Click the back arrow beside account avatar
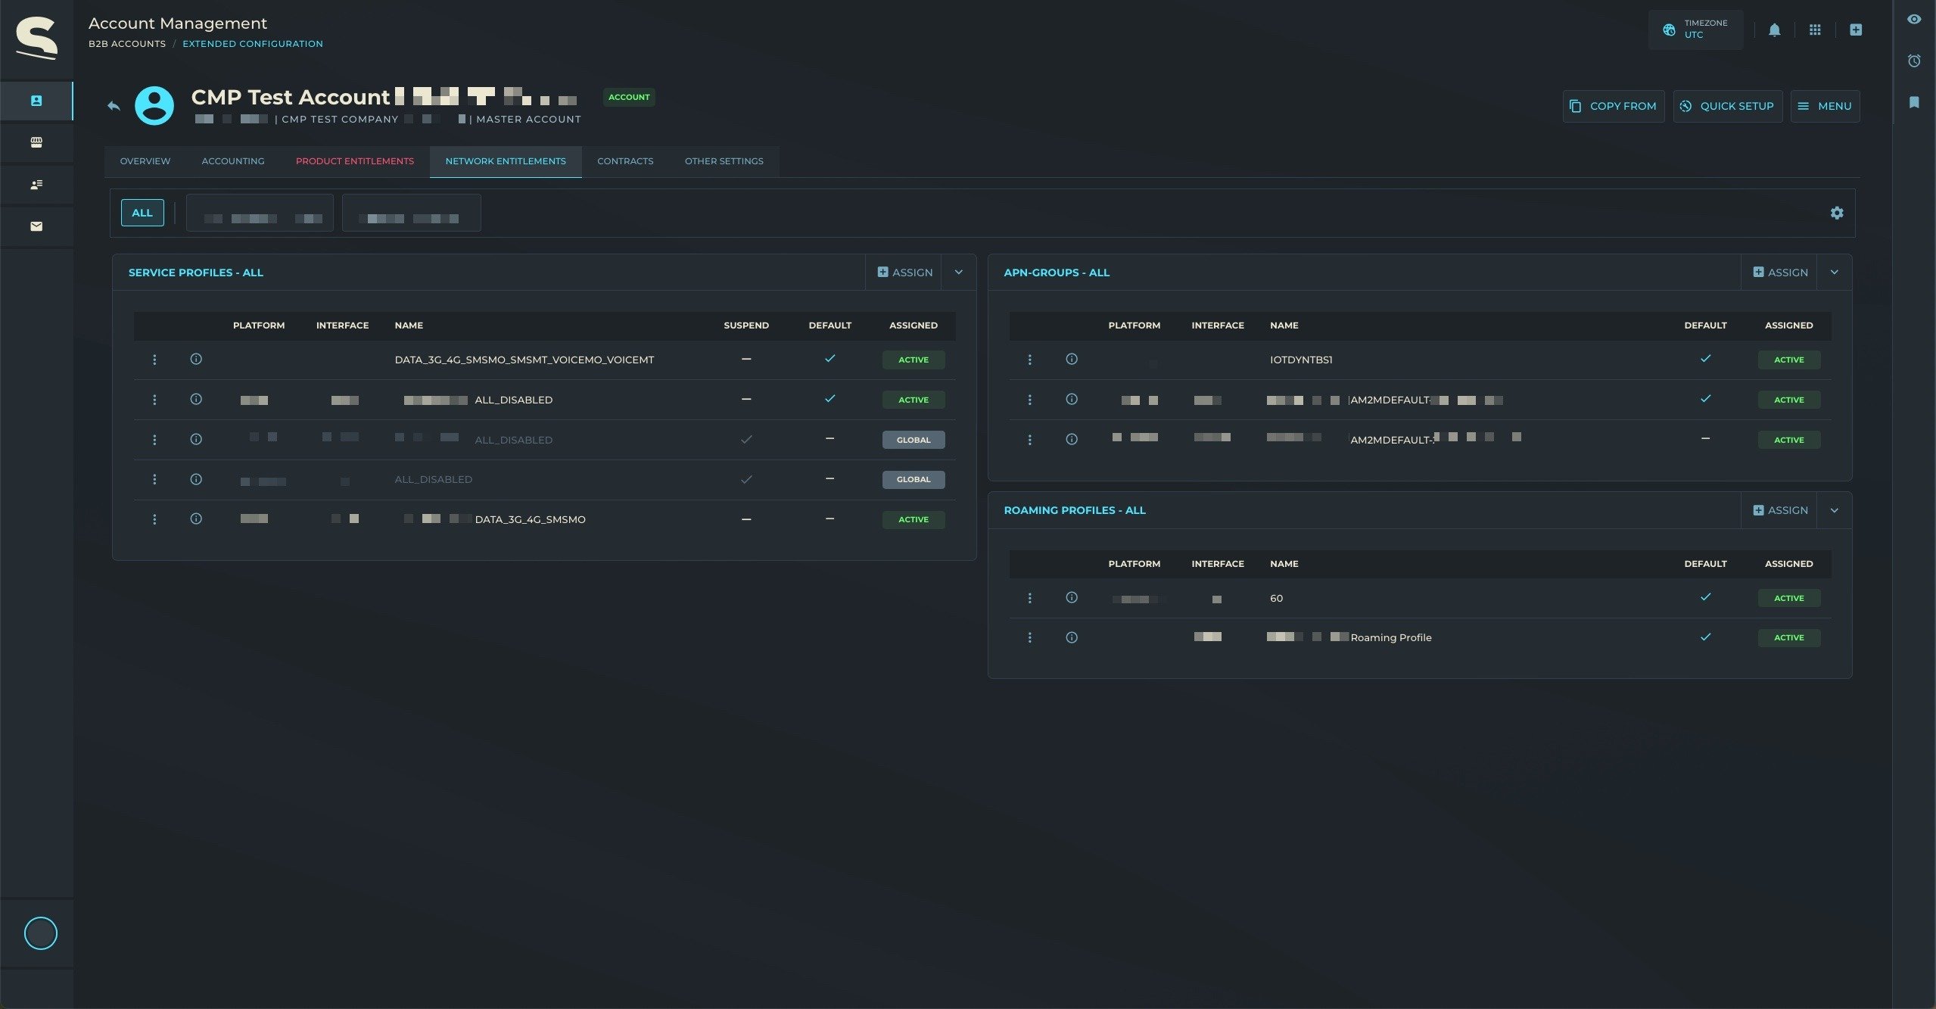 (x=114, y=106)
